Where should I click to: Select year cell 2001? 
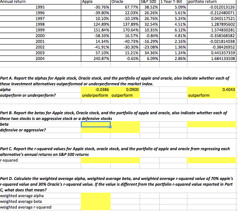click(x=40, y=41)
